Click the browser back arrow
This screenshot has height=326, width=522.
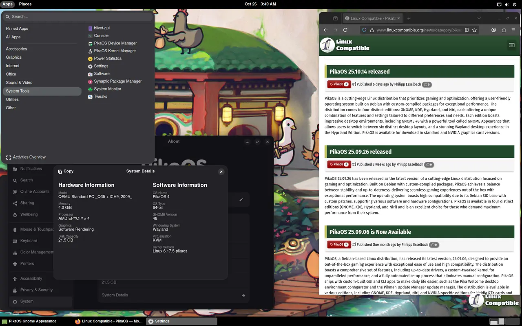326,30
